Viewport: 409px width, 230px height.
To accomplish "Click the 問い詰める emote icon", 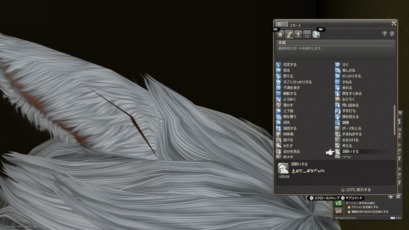I will point(338,105).
